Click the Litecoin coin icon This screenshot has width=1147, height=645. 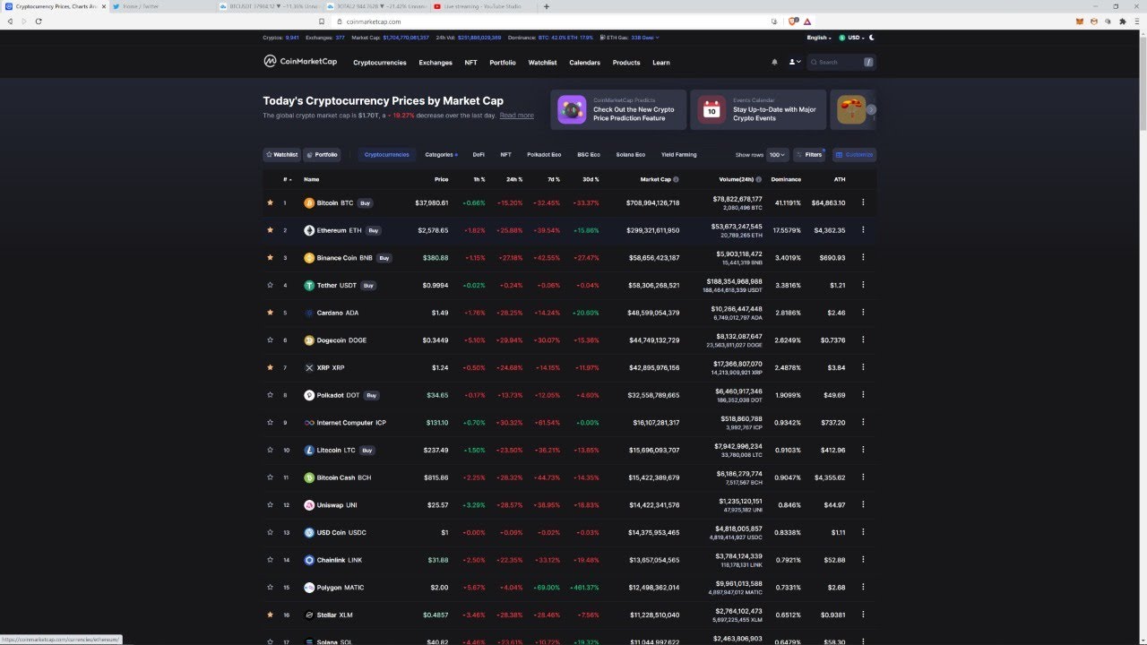click(309, 451)
